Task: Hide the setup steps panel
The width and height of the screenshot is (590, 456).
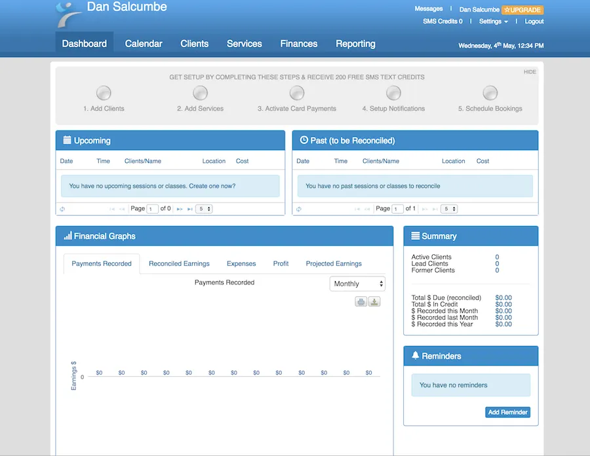Action: (530, 72)
